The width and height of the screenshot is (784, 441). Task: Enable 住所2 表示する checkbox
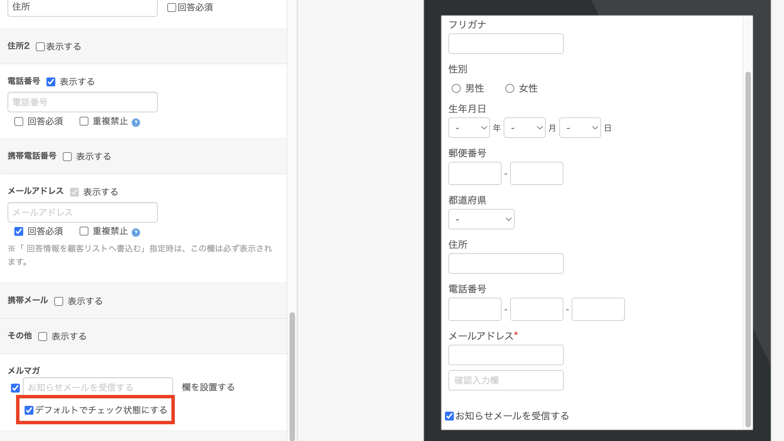[40, 47]
